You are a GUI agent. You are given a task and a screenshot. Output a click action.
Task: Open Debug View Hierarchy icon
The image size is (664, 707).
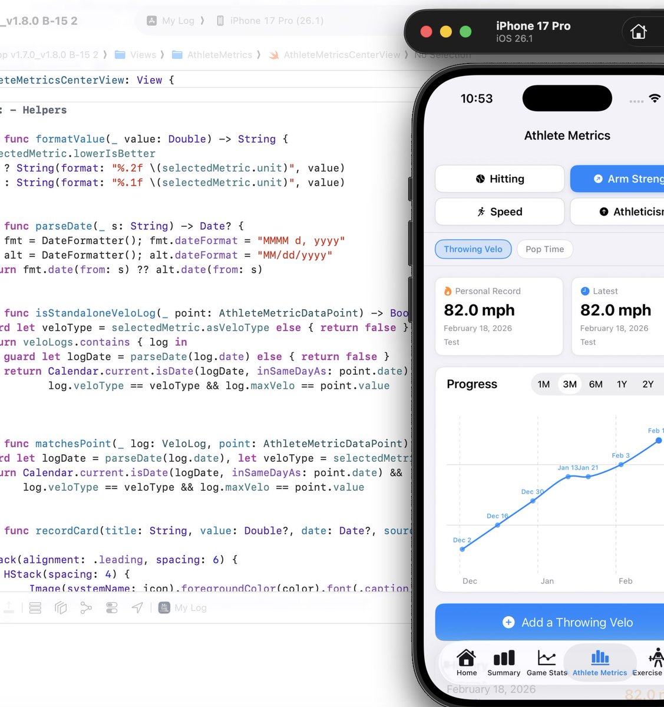click(61, 607)
